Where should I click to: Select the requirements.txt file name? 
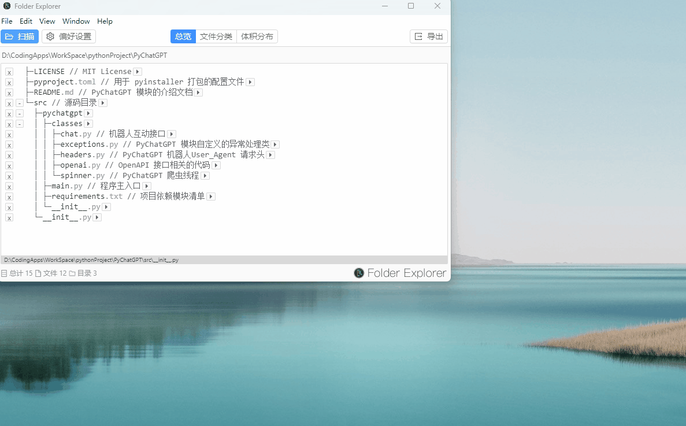pyautogui.click(x=87, y=197)
